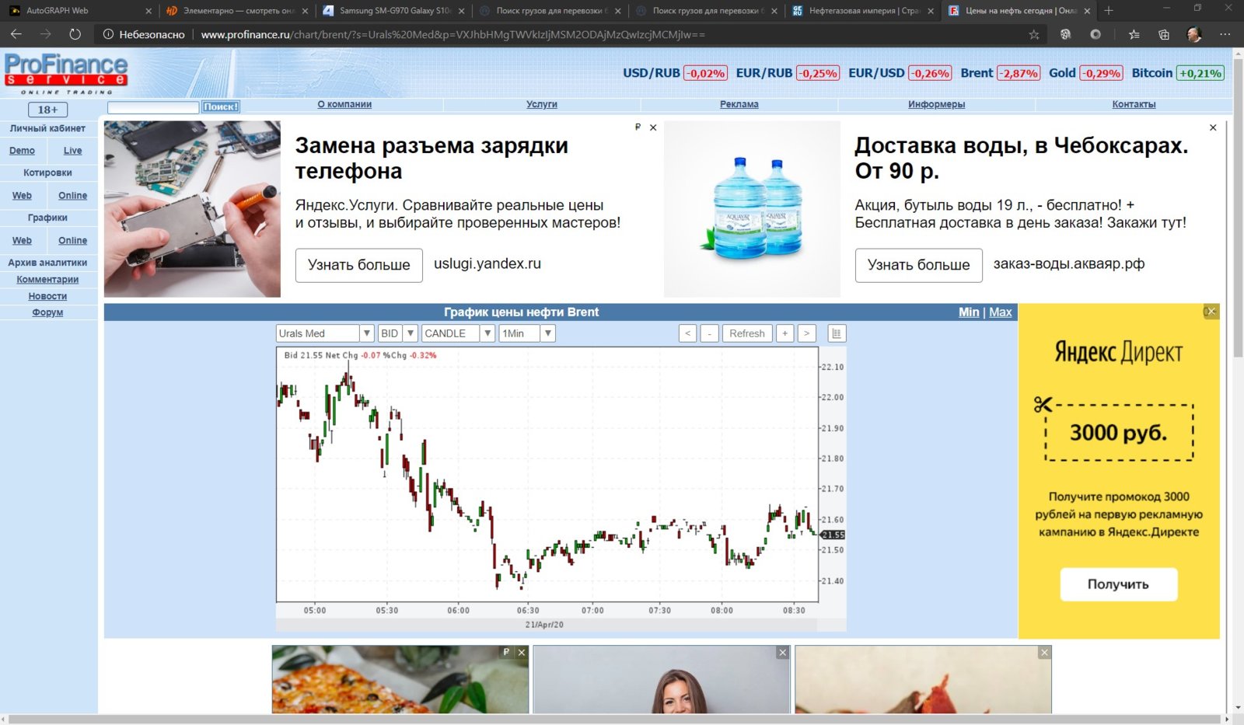Open the chart data table icon
Viewport: 1244px width, 725px height.
[x=837, y=333]
